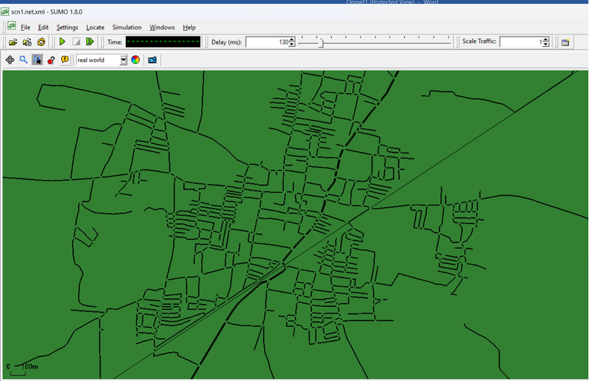This screenshot has width=589, height=381.
Task: Open a new view window icon
Action: (x=565, y=42)
